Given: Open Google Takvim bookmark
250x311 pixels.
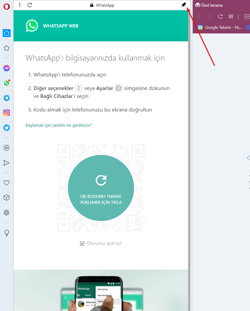Looking at the screenshot, I should tap(220, 27).
